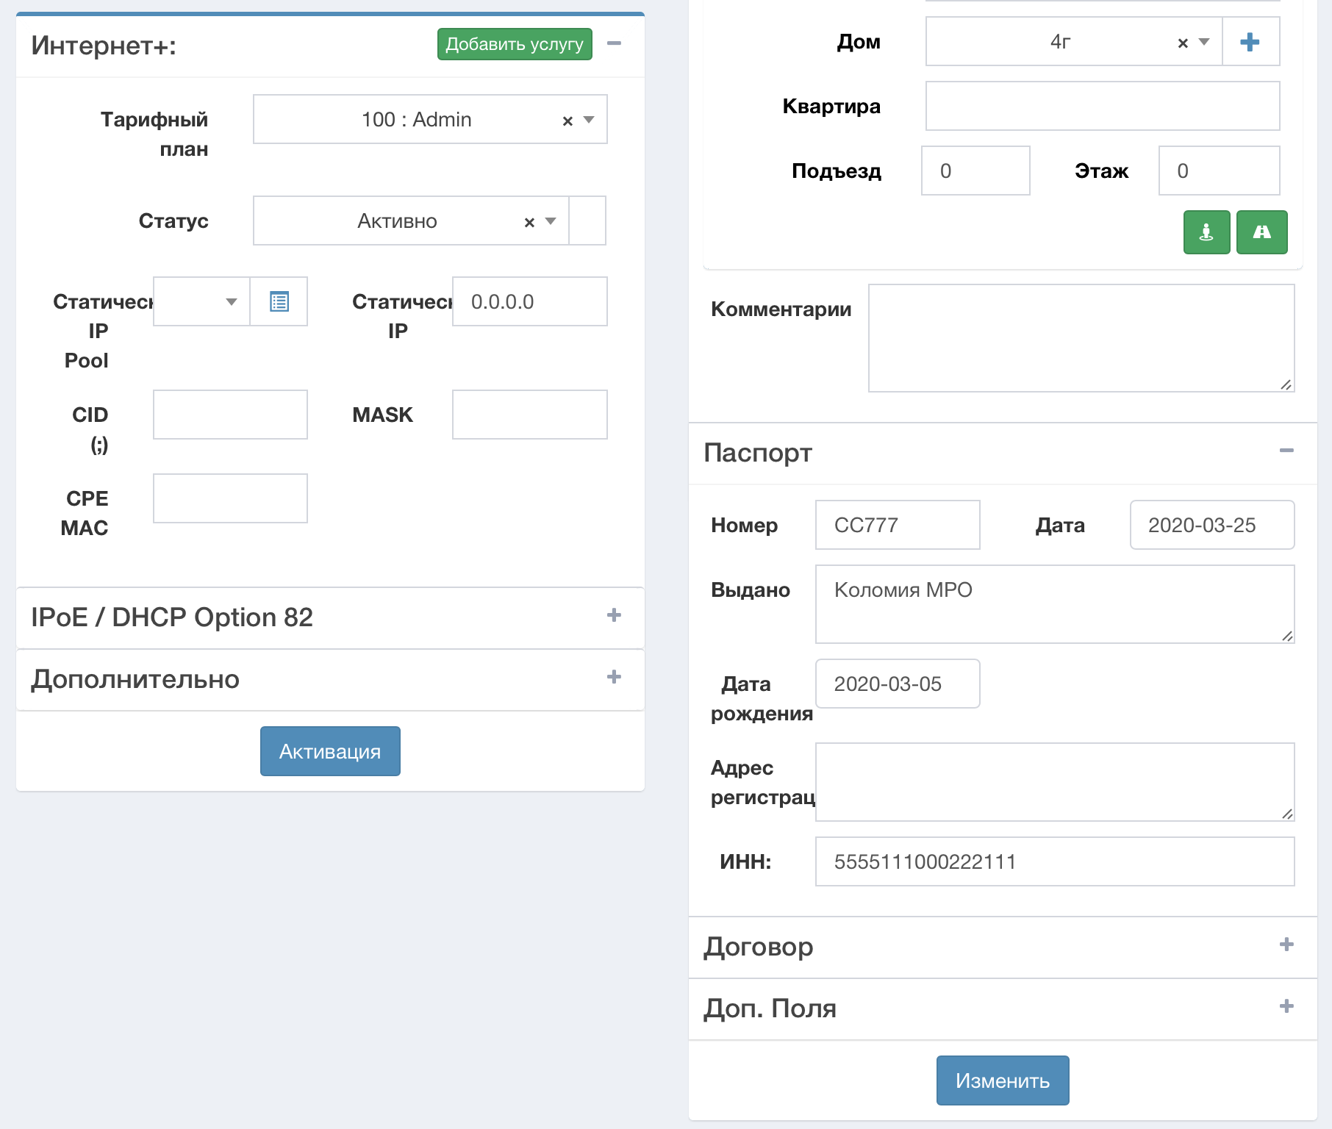
Task: Open the static IP pool list icon
Action: (279, 301)
